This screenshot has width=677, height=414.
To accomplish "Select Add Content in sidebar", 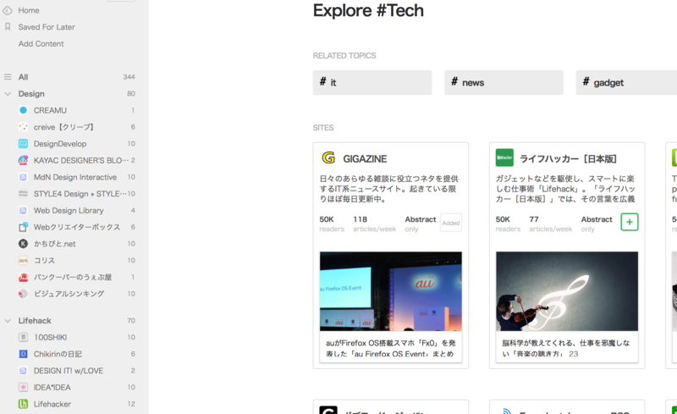I will pyautogui.click(x=41, y=44).
